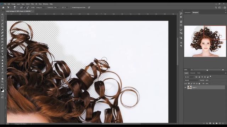Click the Navigator zoom slider handle

207,70
